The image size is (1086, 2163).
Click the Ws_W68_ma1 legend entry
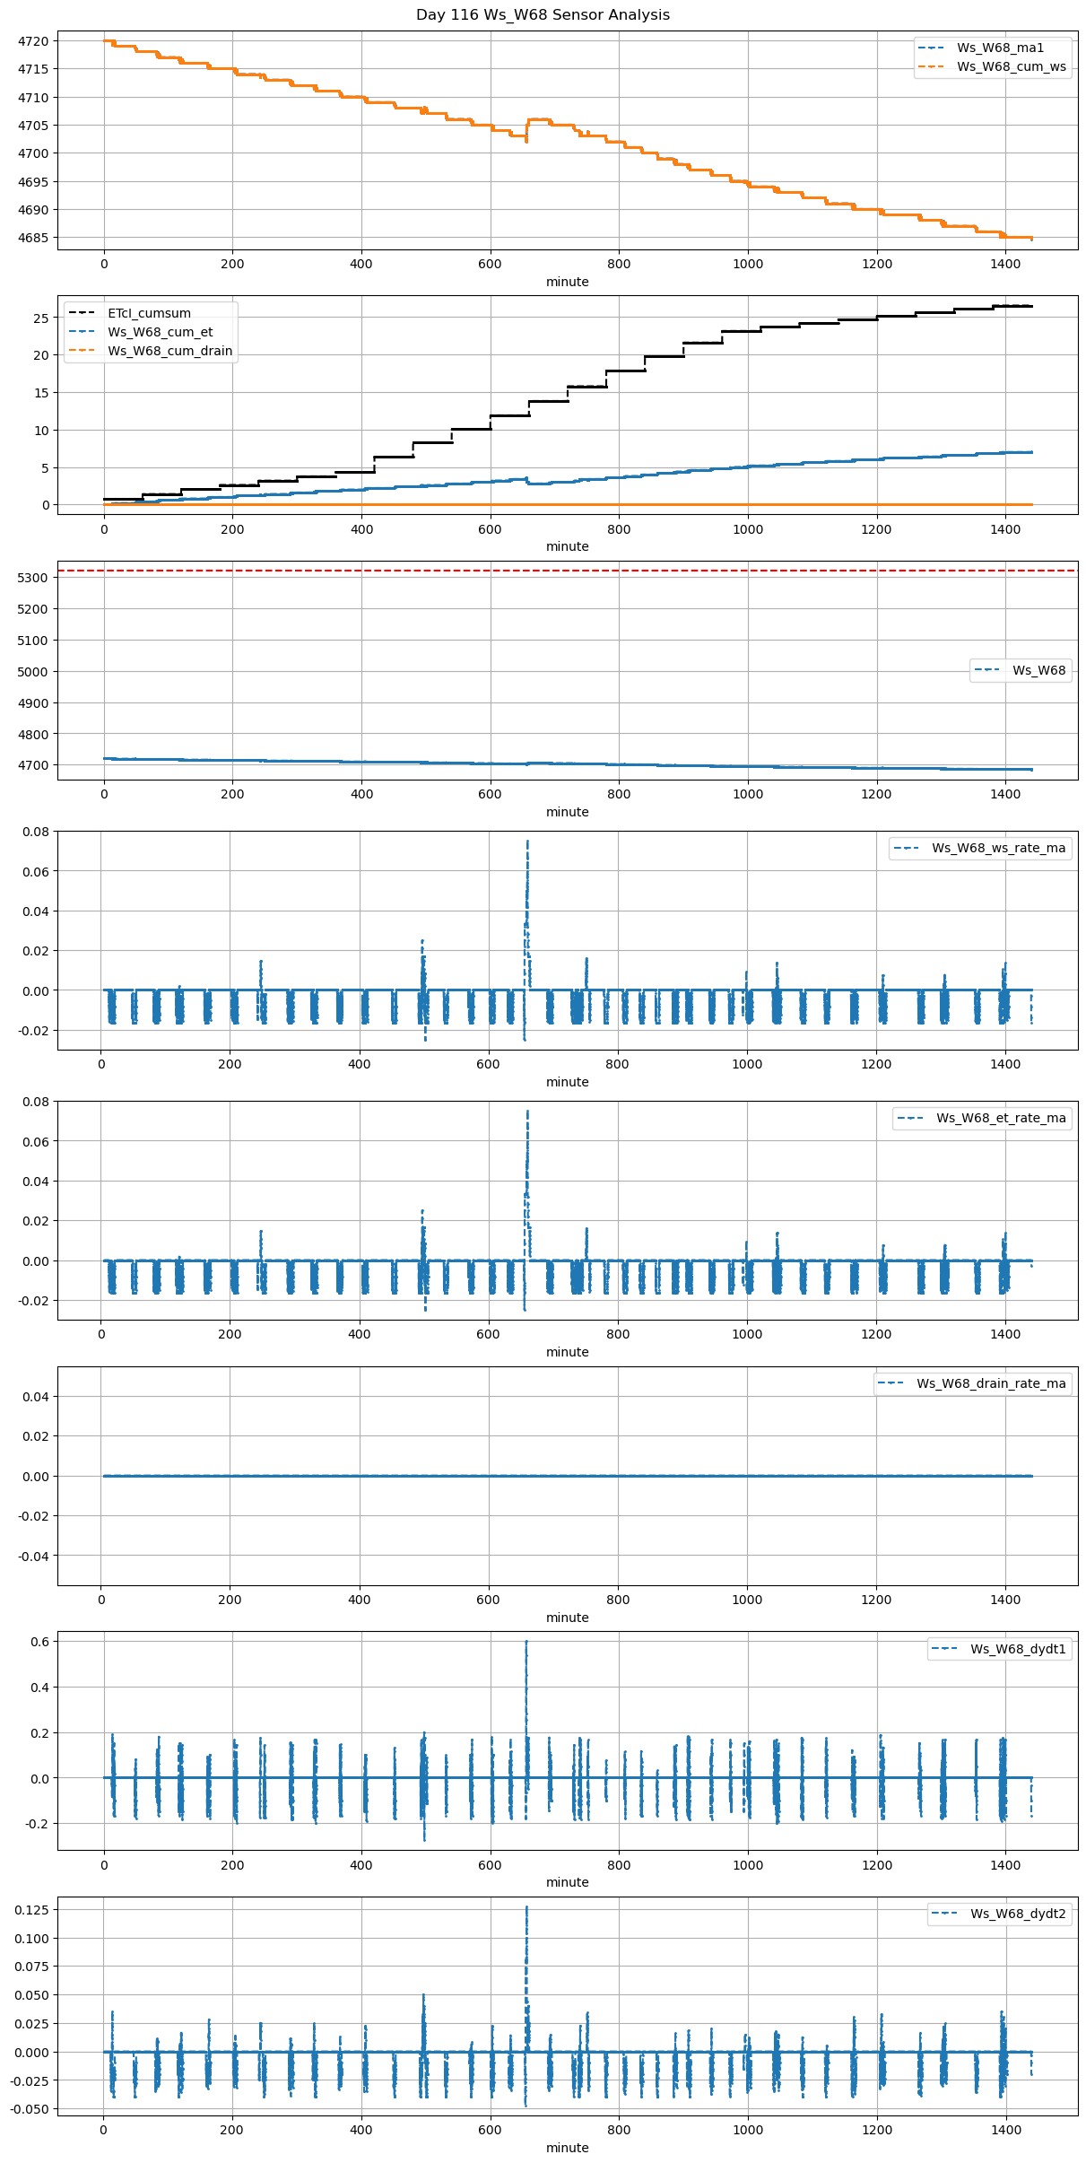999,48
